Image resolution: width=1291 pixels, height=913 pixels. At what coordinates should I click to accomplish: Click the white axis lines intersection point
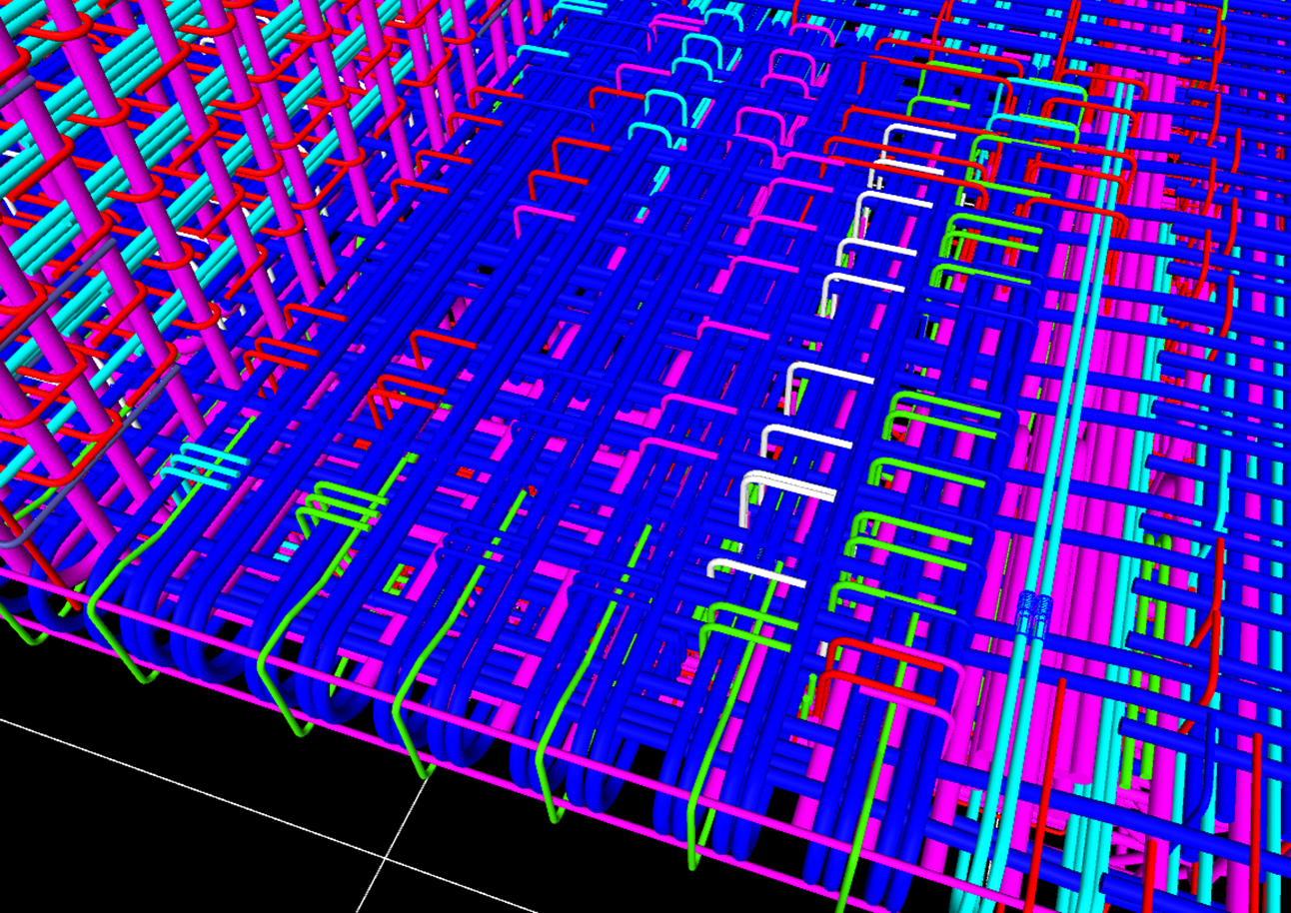[388, 857]
